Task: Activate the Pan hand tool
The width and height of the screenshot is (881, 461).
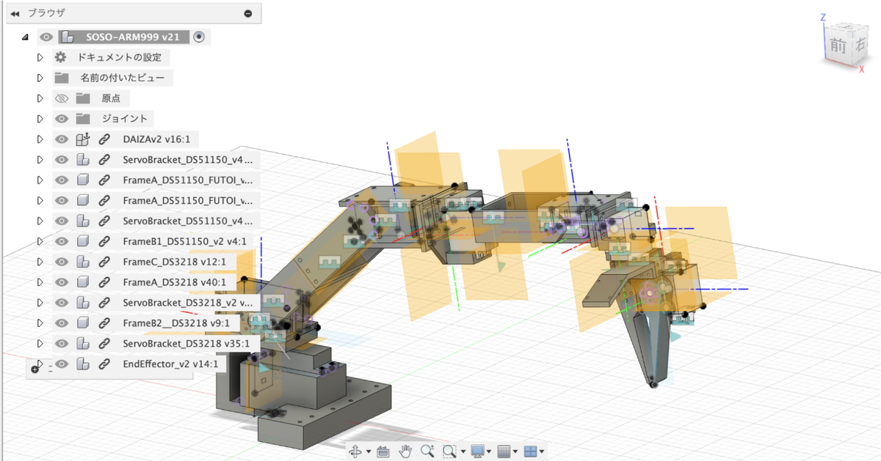Action: (405, 451)
